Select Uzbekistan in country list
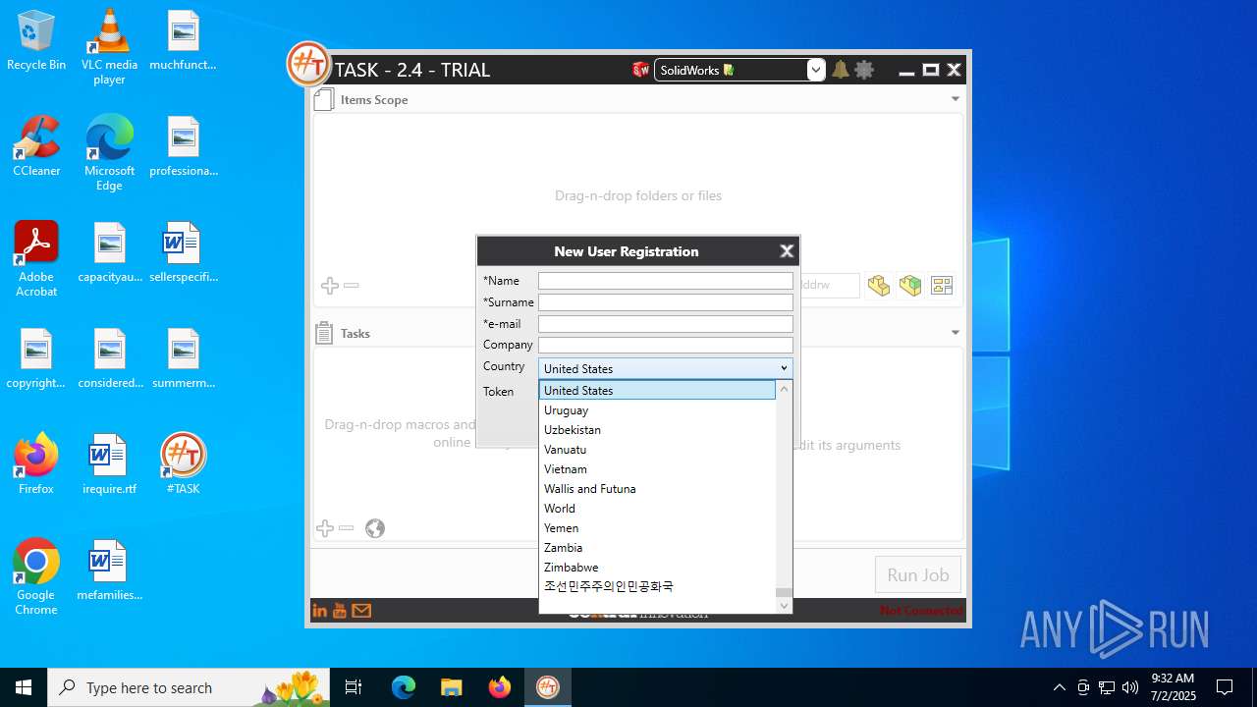 point(657,430)
